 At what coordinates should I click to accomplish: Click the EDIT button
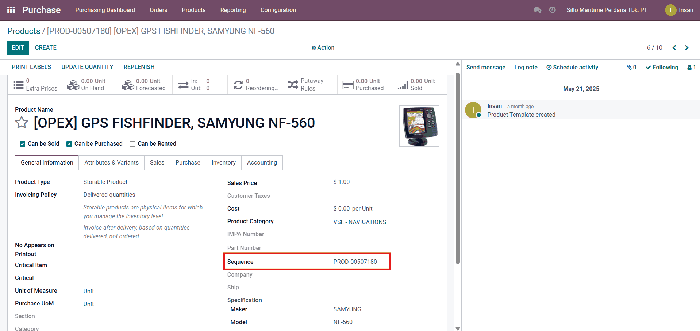pyautogui.click(x=18, y=48)
